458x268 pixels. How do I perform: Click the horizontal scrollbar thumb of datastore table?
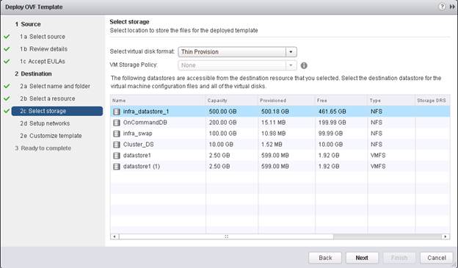[x=226, y=236]
